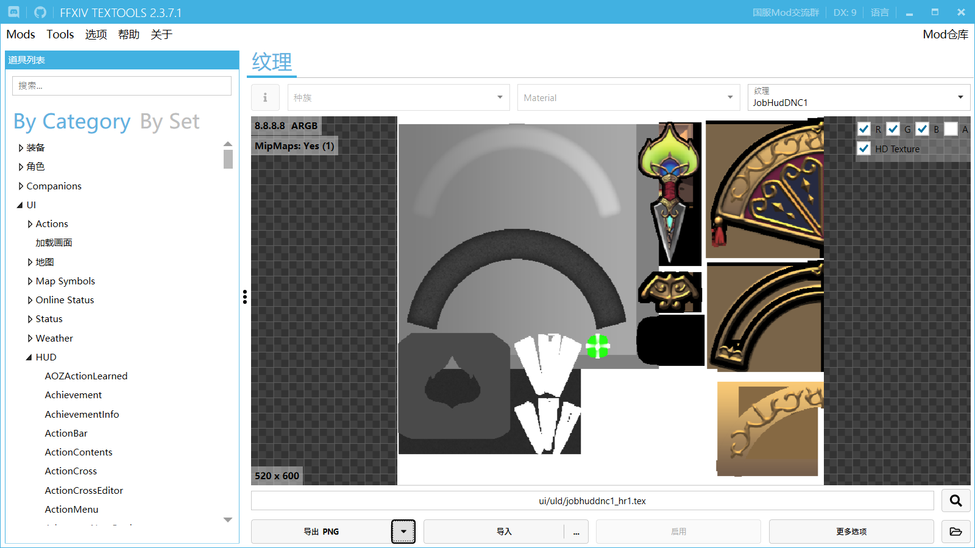Open the 帮助 menu
Image resolution: width=975 pixels, height=548 pixels.
pos(129,34)
